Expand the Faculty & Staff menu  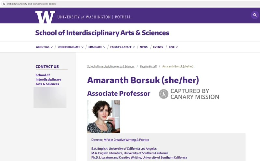tap(123, 47)
